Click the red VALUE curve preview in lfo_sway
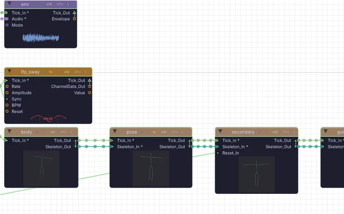Image resolution: width=344 pixels, height=214 pixels. tap(48, 118)
